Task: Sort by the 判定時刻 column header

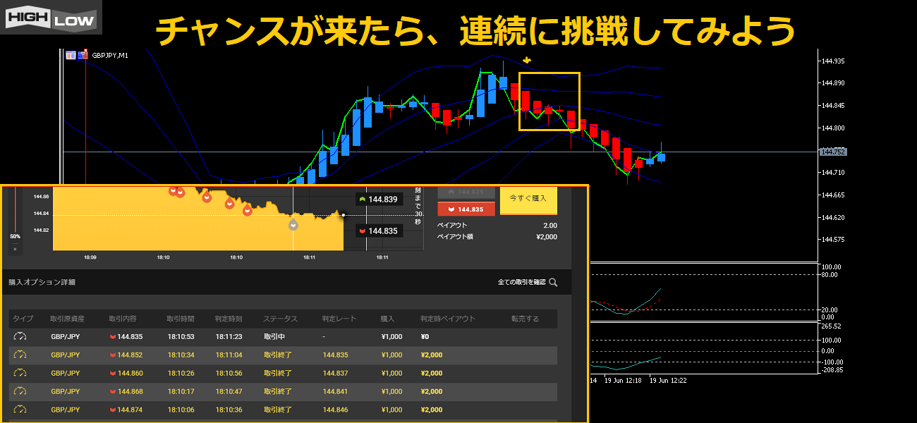Action: click(229, 319)
